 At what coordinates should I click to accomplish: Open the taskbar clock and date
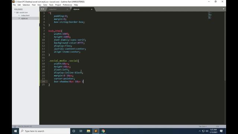click(213, 131)
